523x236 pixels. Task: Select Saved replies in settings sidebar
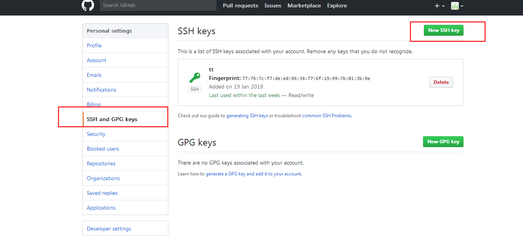(x=125, y=193)
